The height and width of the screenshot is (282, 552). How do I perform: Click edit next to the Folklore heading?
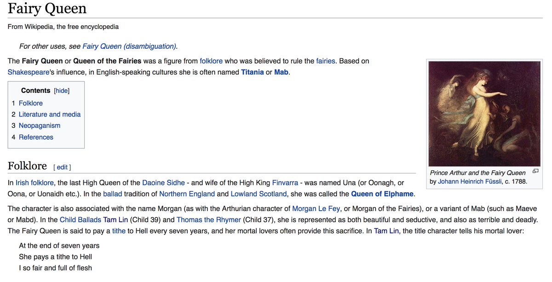[62, 167]
